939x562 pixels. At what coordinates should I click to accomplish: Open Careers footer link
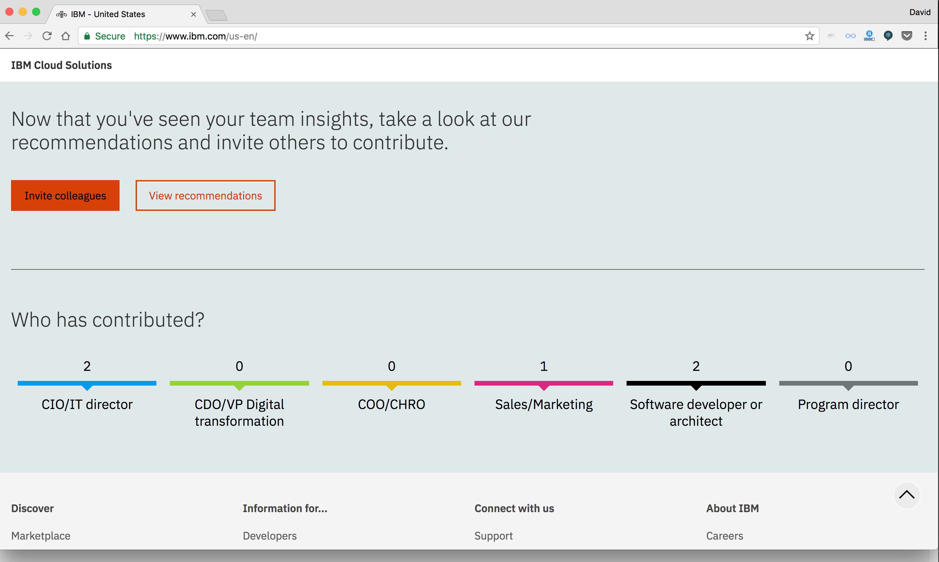click(x=724, y=536)
